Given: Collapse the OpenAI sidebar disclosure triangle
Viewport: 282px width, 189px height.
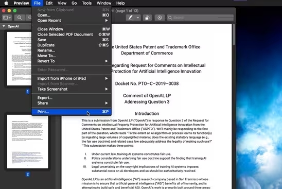Looking at the screenshot, I should coord(4,26).
